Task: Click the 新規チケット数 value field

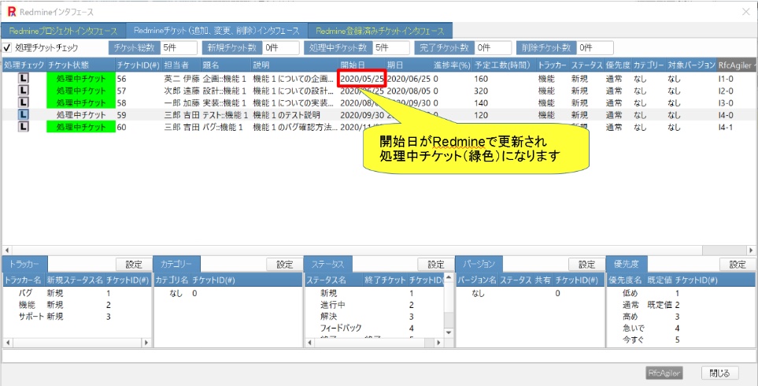Action: [281, 48]
